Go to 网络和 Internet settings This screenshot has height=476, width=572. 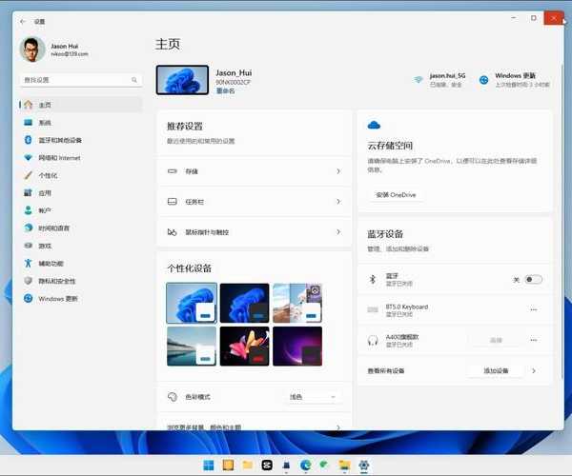(x=59, y=158)
